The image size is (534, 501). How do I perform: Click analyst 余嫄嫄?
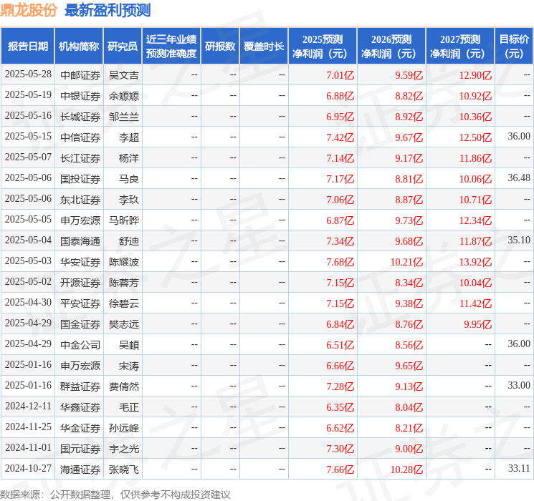[x=124, y=96]
